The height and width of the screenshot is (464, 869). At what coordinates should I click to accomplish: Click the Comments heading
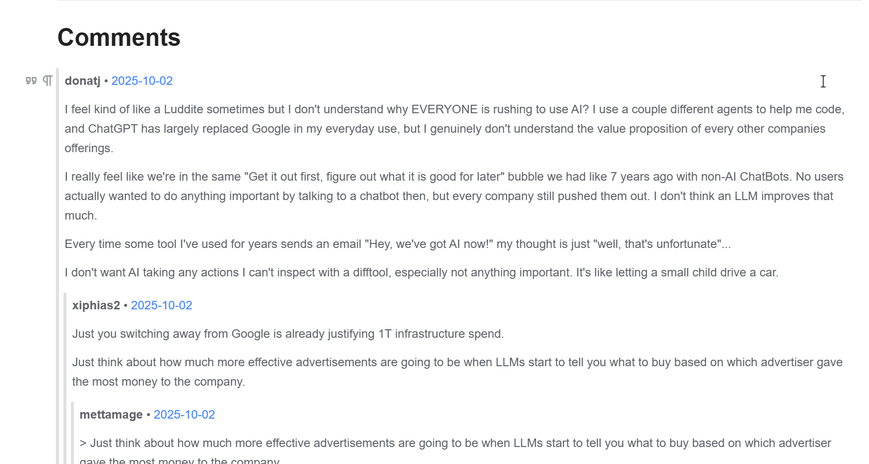pyautogui.click(x=119, y=37)
